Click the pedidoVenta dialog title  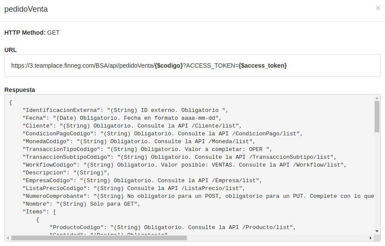[x=26, y=9]
